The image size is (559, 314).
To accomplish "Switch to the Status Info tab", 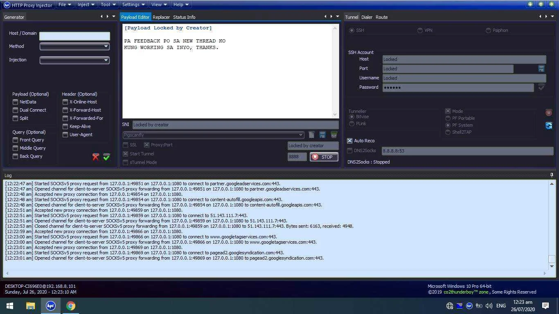I will pos(184,17).
